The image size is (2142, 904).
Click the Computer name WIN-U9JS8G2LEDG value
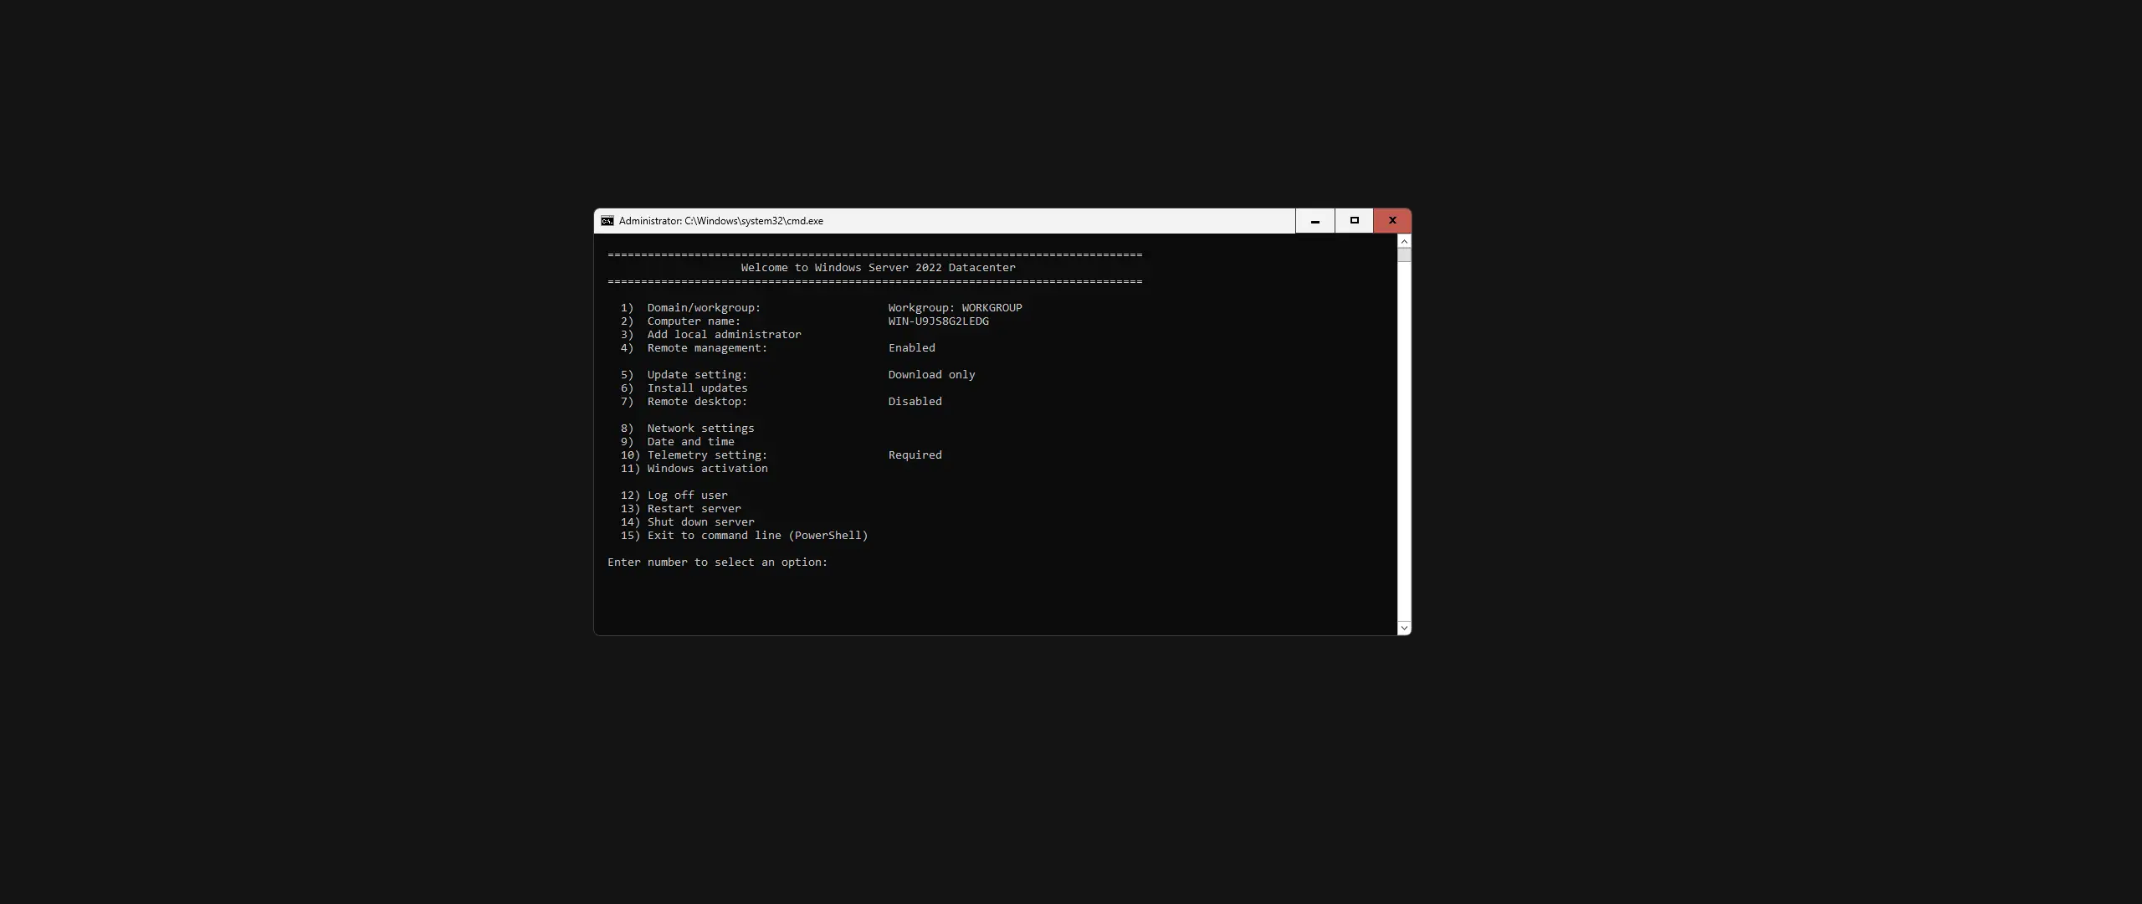pyautogui.click(x=938, y=321)
